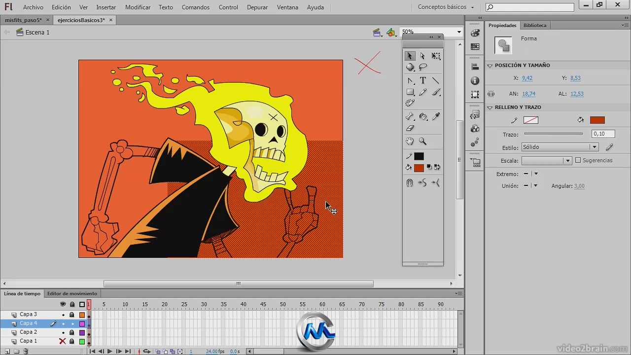This screenshot has height=355, width=631.
Task: Toggle outline mode for Capa 1
Action: point(82,341)
